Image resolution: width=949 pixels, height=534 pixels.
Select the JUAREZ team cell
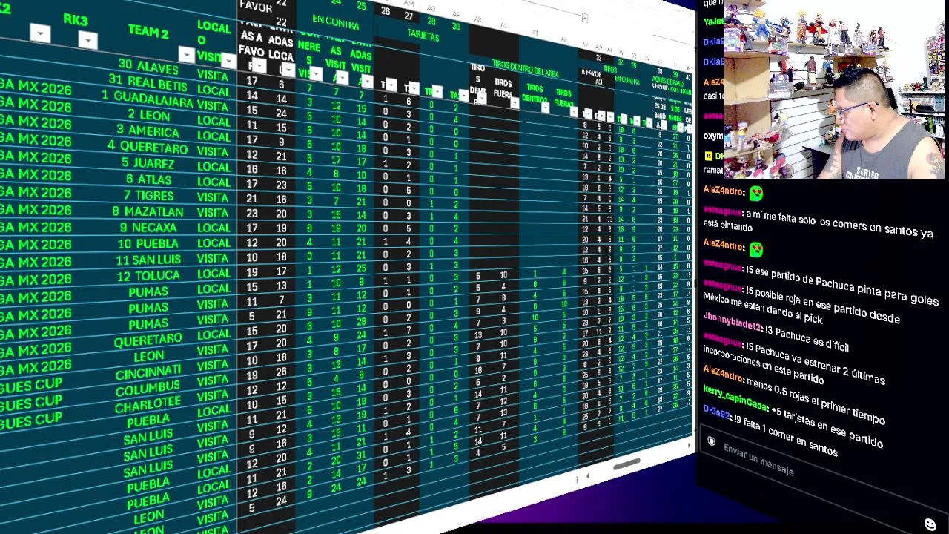(x=147, y=163)
